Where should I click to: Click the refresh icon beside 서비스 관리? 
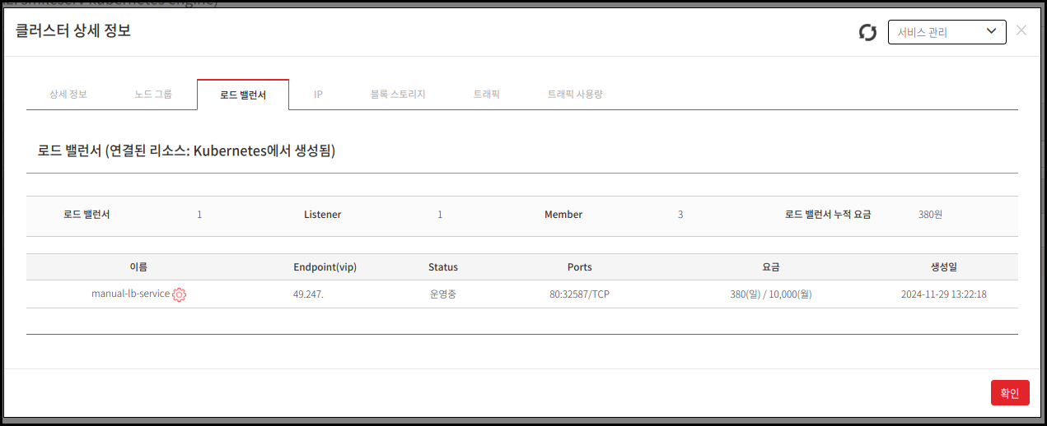click(x=867, y=32)
